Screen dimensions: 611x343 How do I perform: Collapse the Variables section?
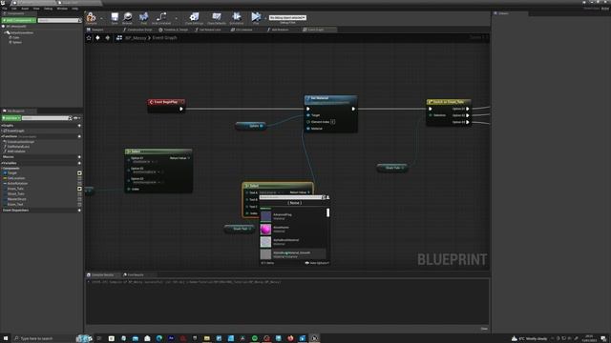(2, 163)
